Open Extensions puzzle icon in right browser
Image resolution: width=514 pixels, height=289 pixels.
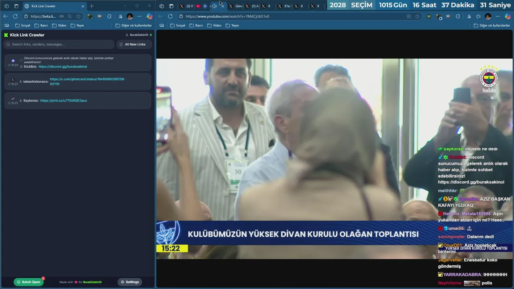pos(458,16)
